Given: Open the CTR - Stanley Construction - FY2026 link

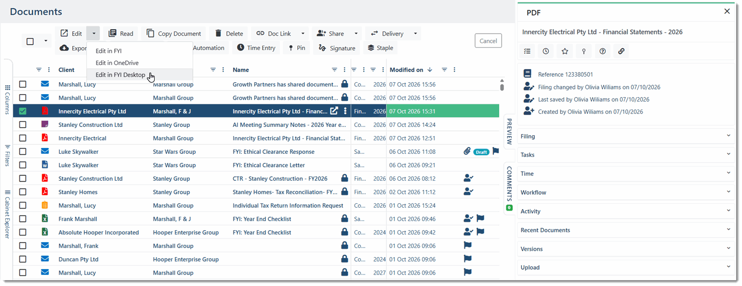Looking at the screenshot, I should (280, 178).
